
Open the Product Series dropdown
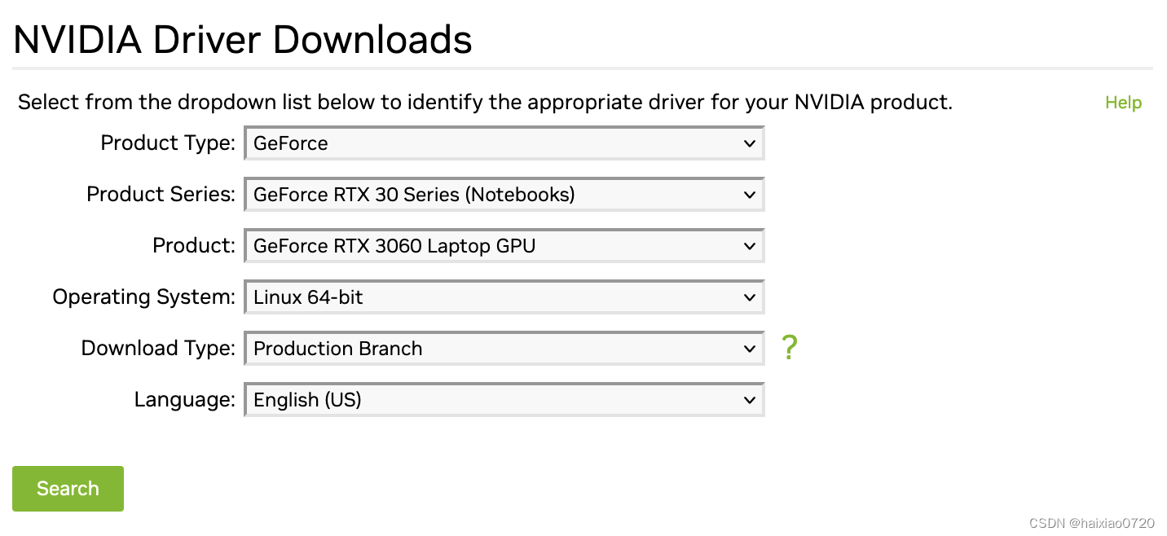click(504, 194)
